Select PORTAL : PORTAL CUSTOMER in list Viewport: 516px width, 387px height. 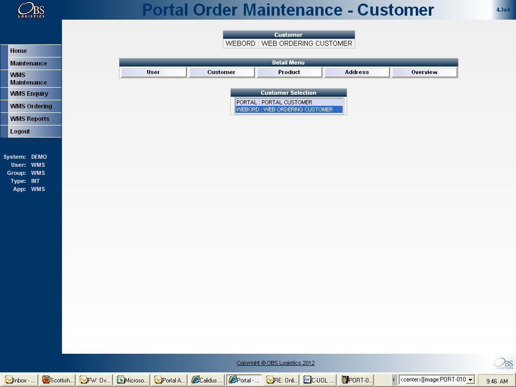(289, 102)
